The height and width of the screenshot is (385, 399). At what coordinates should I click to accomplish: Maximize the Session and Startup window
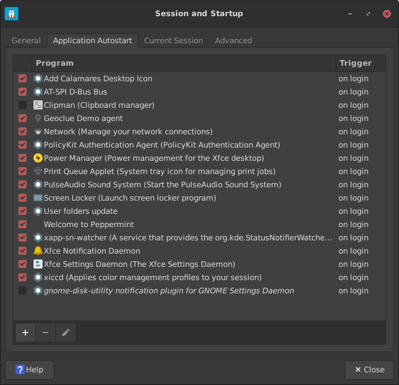tap(368, 14)
